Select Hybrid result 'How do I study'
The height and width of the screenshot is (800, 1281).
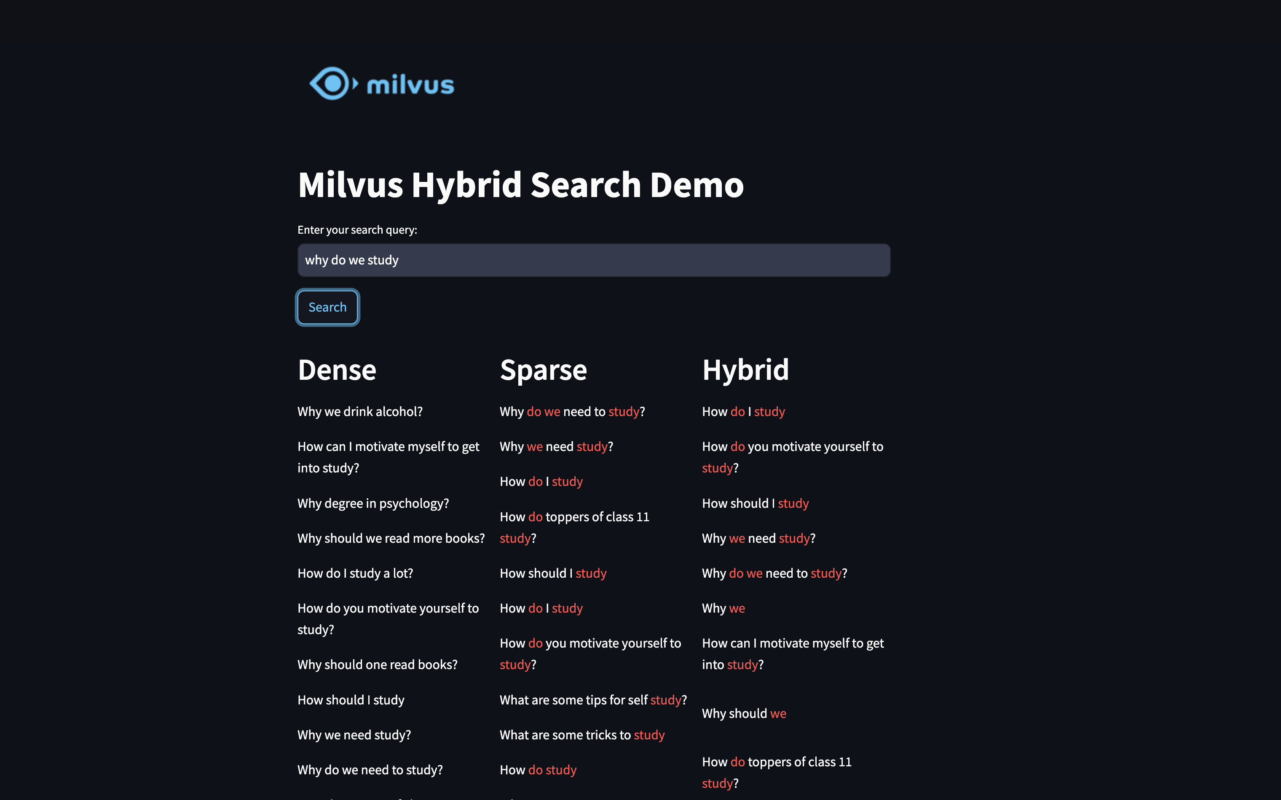[x=744, y=412]
